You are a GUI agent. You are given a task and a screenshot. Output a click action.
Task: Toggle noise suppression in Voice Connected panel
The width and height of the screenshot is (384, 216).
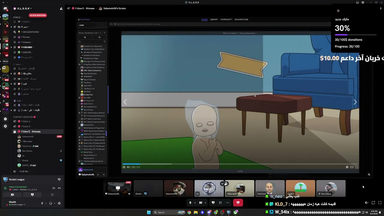[54, 188]
